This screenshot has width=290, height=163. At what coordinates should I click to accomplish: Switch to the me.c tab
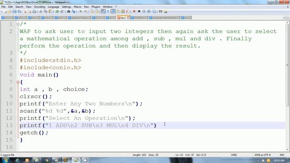point(123,18)
